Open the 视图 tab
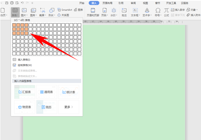 point(145,3)
